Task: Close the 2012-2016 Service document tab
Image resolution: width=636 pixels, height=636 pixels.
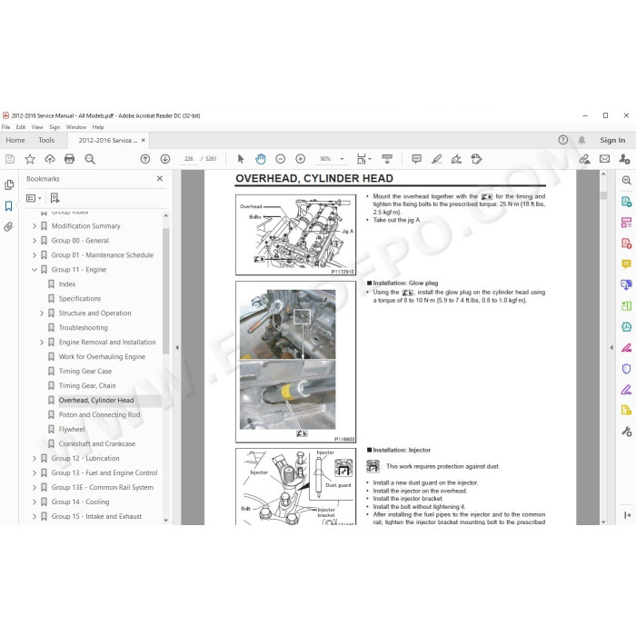Action: pos(144,140)
